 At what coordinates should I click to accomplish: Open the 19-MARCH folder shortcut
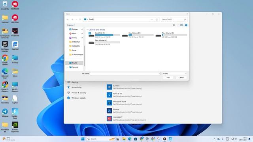tap(76, 46)
